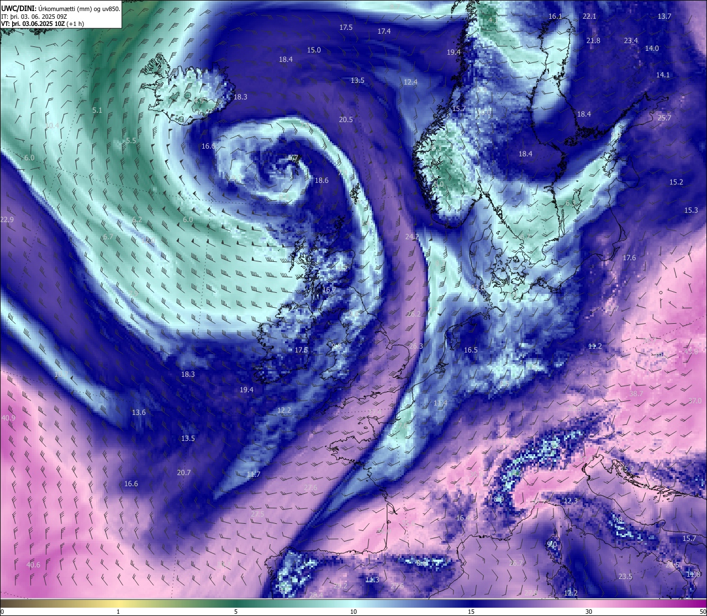707x616 pixels.
Task: Select the 20.5 value label
Action: 346,119
